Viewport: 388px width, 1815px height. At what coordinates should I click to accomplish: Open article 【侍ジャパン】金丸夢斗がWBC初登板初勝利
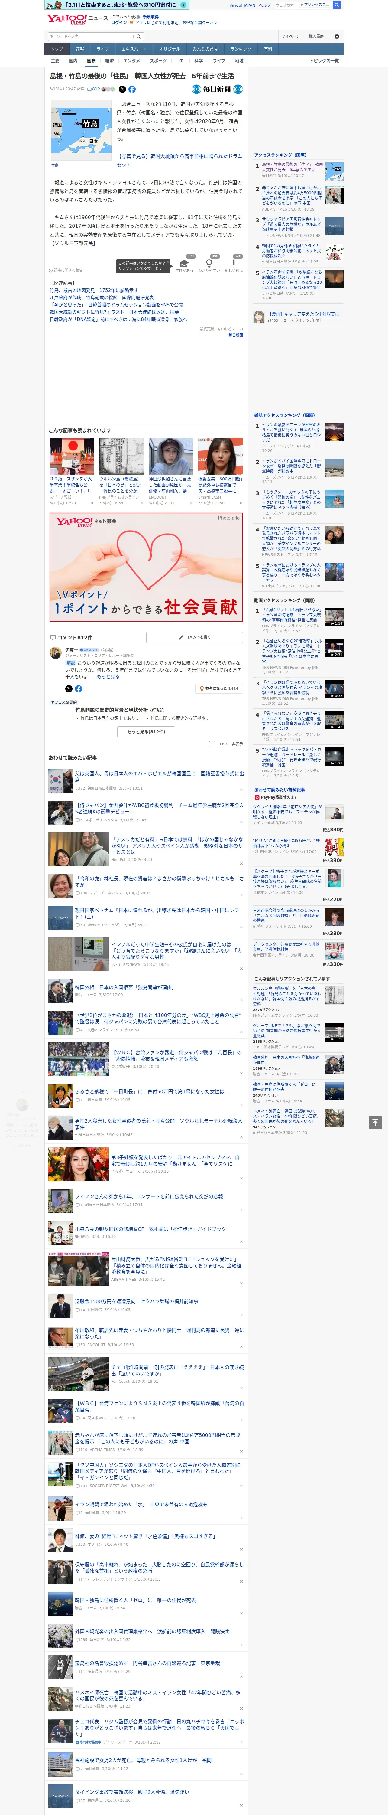159,808
